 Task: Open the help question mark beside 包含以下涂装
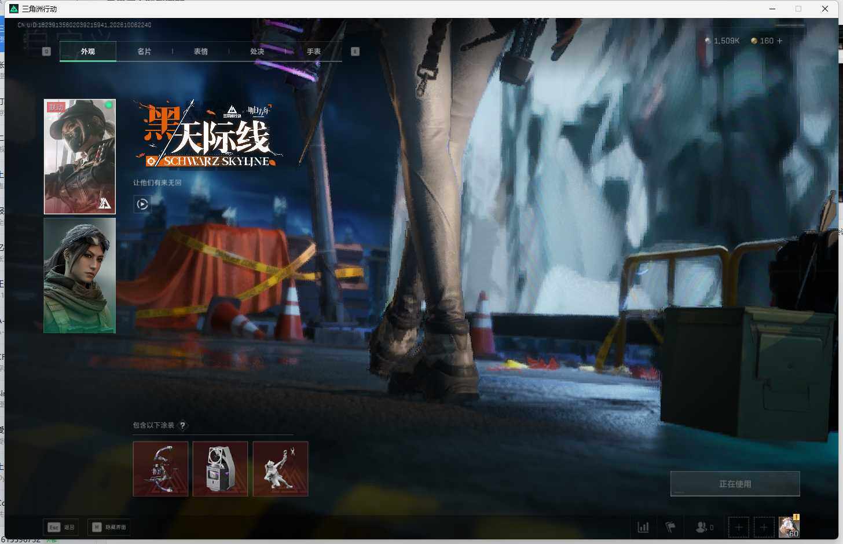pyautogui.click(x=182, y=425)
